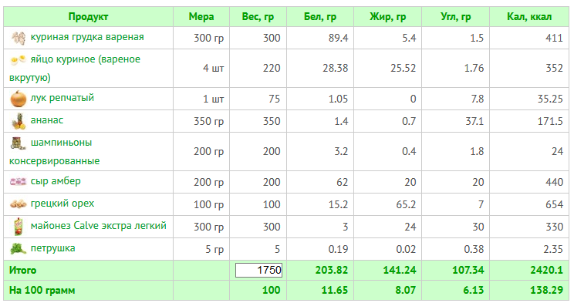This screenshot has width=574, height=303.
Task: Click the Угл, гр column header
Action: (455, 17)
